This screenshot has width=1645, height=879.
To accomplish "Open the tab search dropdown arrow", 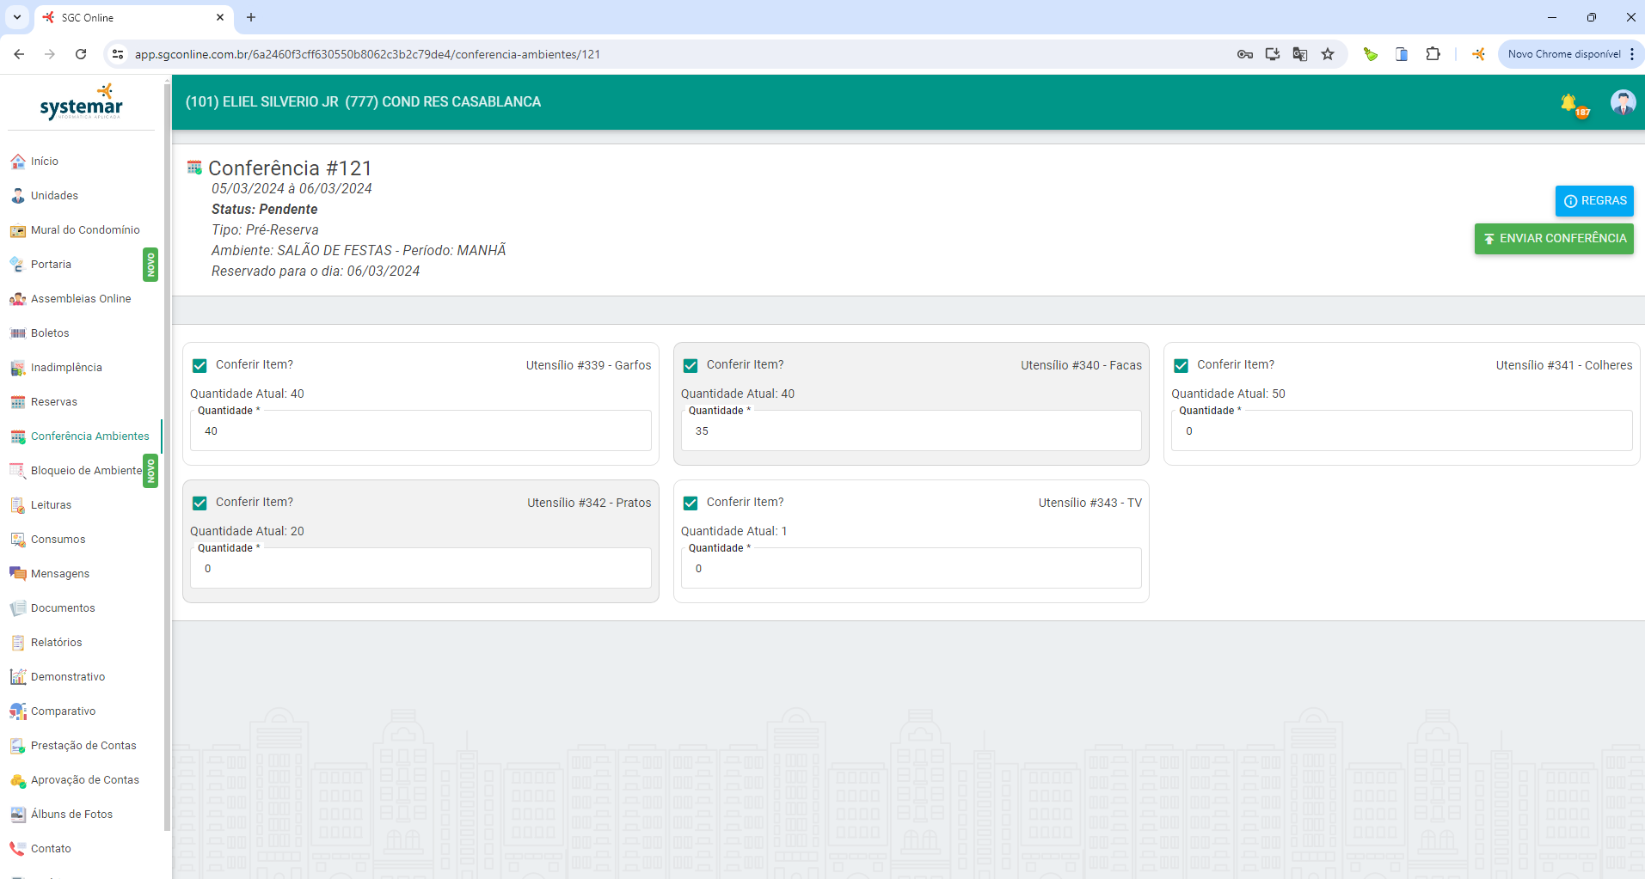I will pyautogui.click(x=17, y=17).
